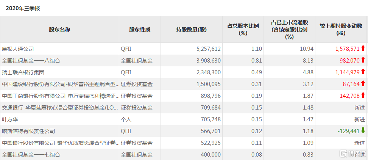Select shareholder 瑞士联合银行集团

(23, 72)
